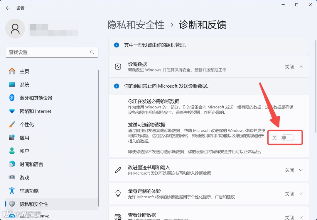Click the 时间和语言 globe clock icon
This screenshot has height=220, width=317.
[12, 164]
